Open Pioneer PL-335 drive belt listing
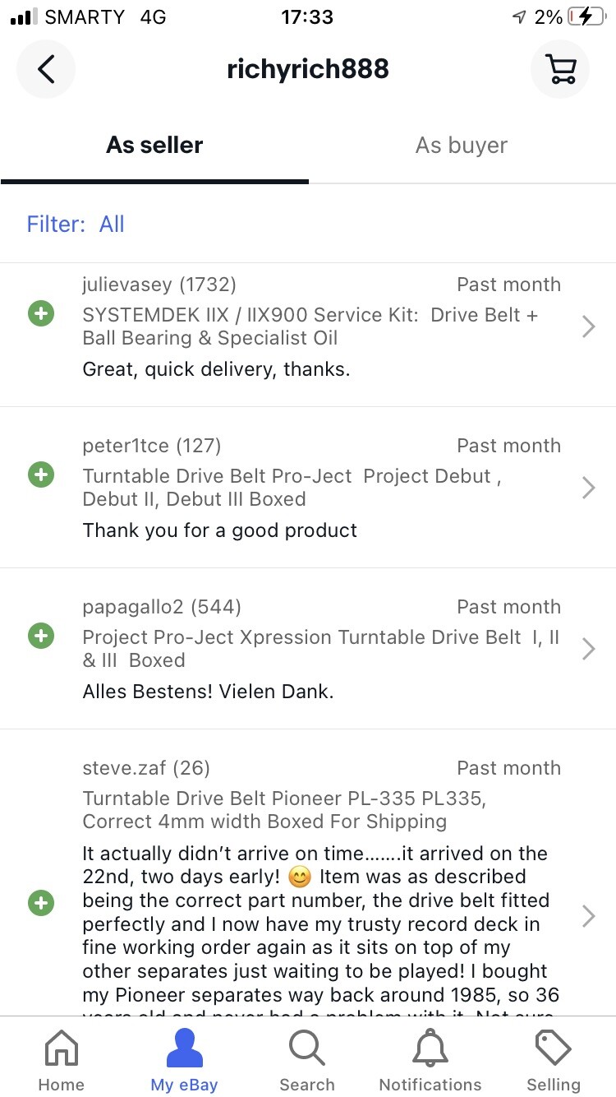This screenshot has height=1097, width=616. [284, 810]
